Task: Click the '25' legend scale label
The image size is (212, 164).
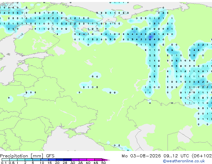Action: click(65, 163)
